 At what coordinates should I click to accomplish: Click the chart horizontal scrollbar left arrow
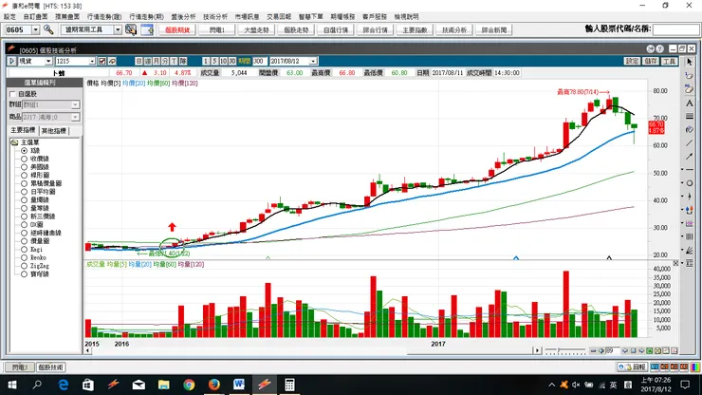[87, 350]
